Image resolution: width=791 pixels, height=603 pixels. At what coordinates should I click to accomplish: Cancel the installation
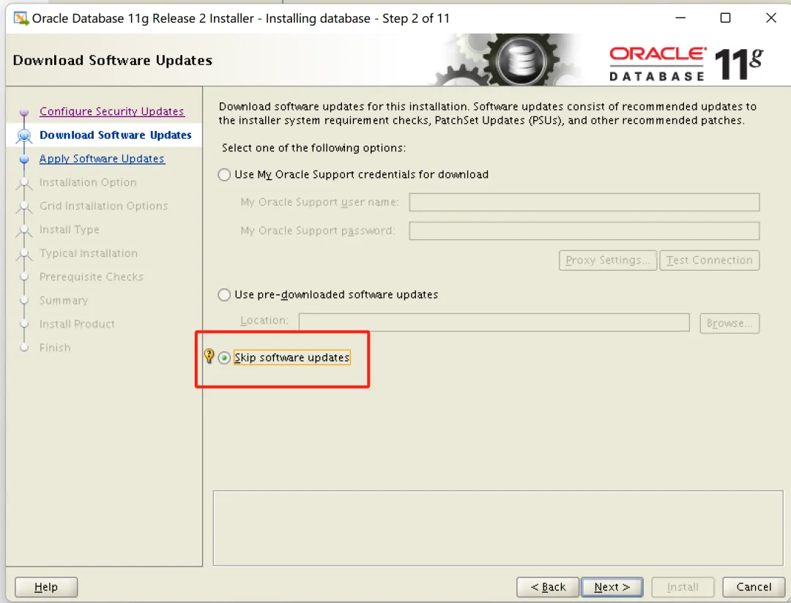(754, 587)
